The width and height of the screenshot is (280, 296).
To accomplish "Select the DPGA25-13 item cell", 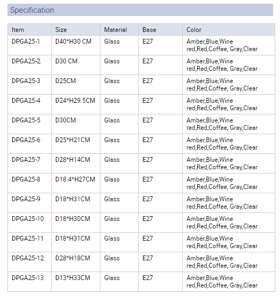I will pyautogui.click(x=29, y=282).
